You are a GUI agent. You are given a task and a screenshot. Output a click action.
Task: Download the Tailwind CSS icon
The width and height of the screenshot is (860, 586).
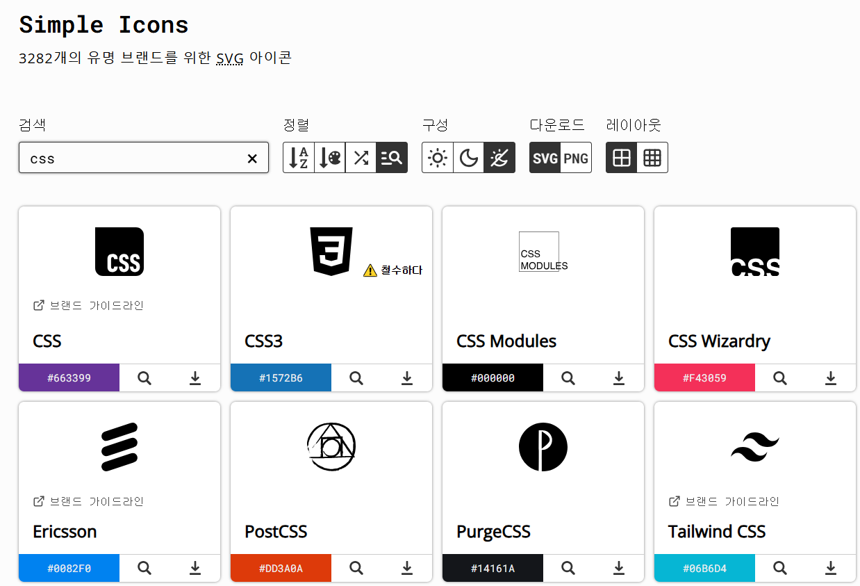pos(831,568)
